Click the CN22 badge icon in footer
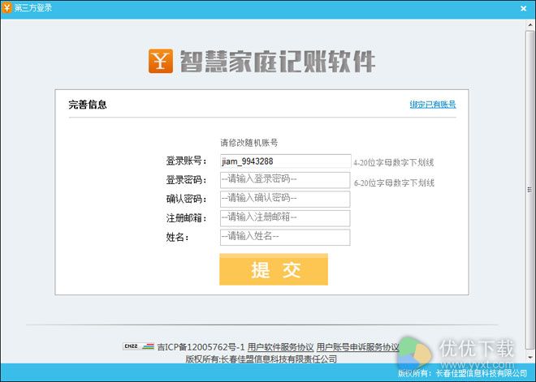 (139, 346)
